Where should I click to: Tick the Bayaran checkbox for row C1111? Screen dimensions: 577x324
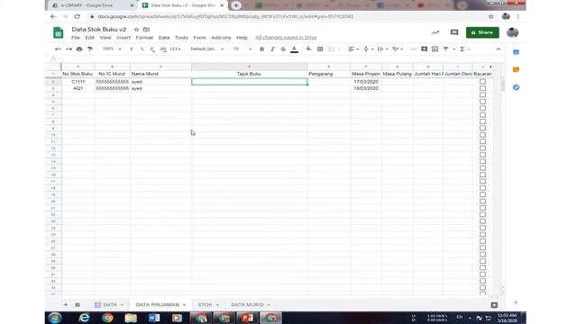pyautogui.click(x=482, y=82)
